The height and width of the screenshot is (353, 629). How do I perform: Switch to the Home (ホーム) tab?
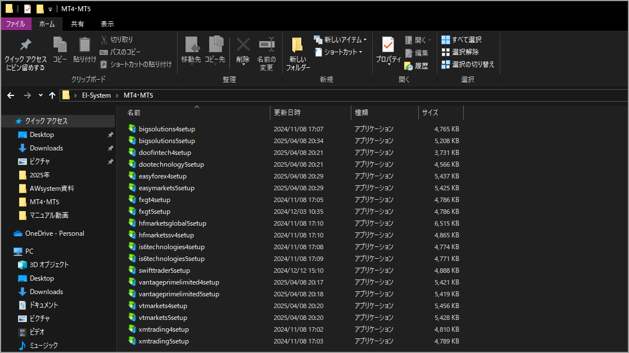coord(47,24)
